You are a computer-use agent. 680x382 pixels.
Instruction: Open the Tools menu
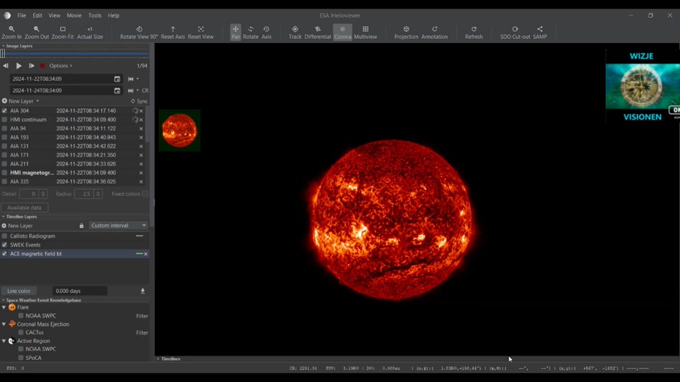[x=94, y=16]
